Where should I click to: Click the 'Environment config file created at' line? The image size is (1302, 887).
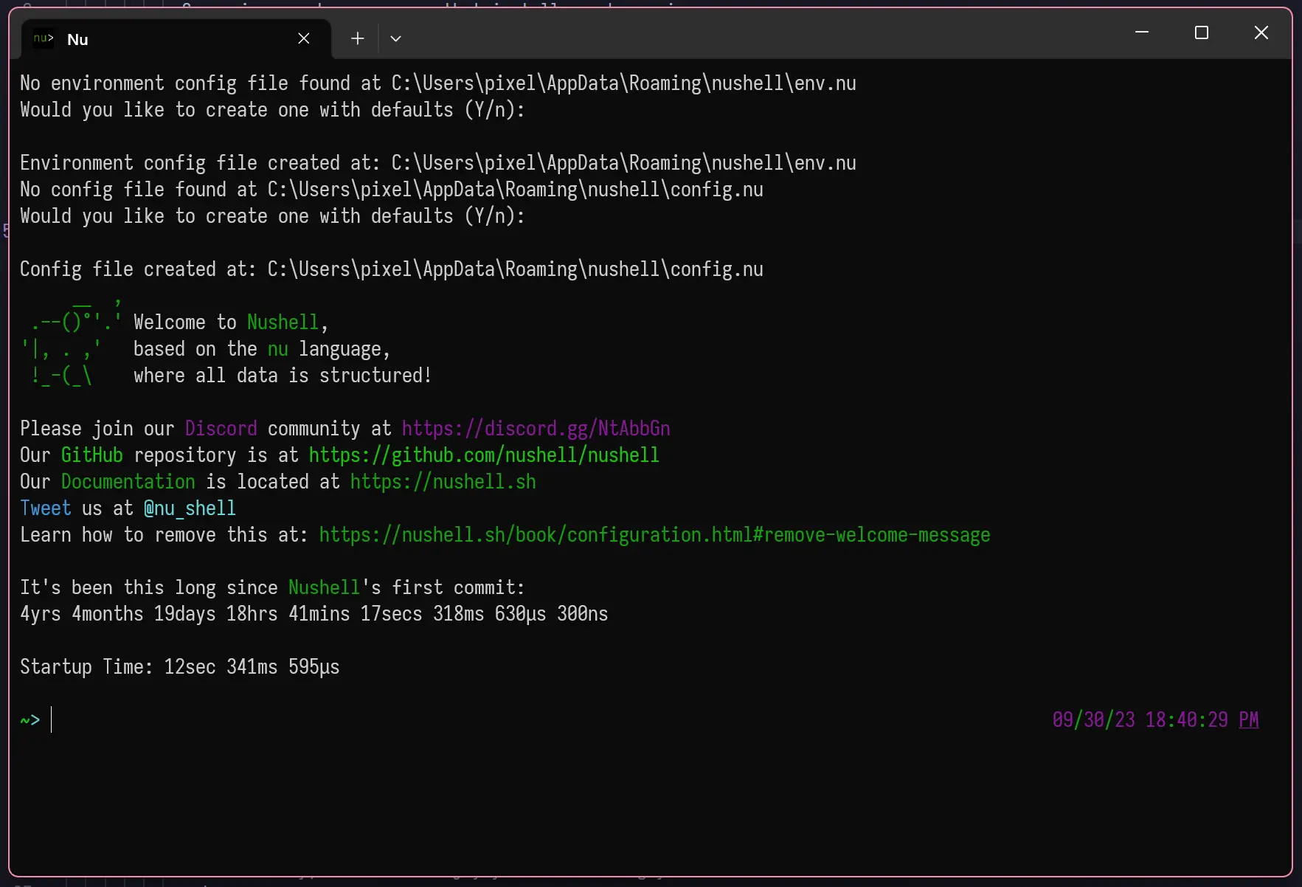point(438,163)
